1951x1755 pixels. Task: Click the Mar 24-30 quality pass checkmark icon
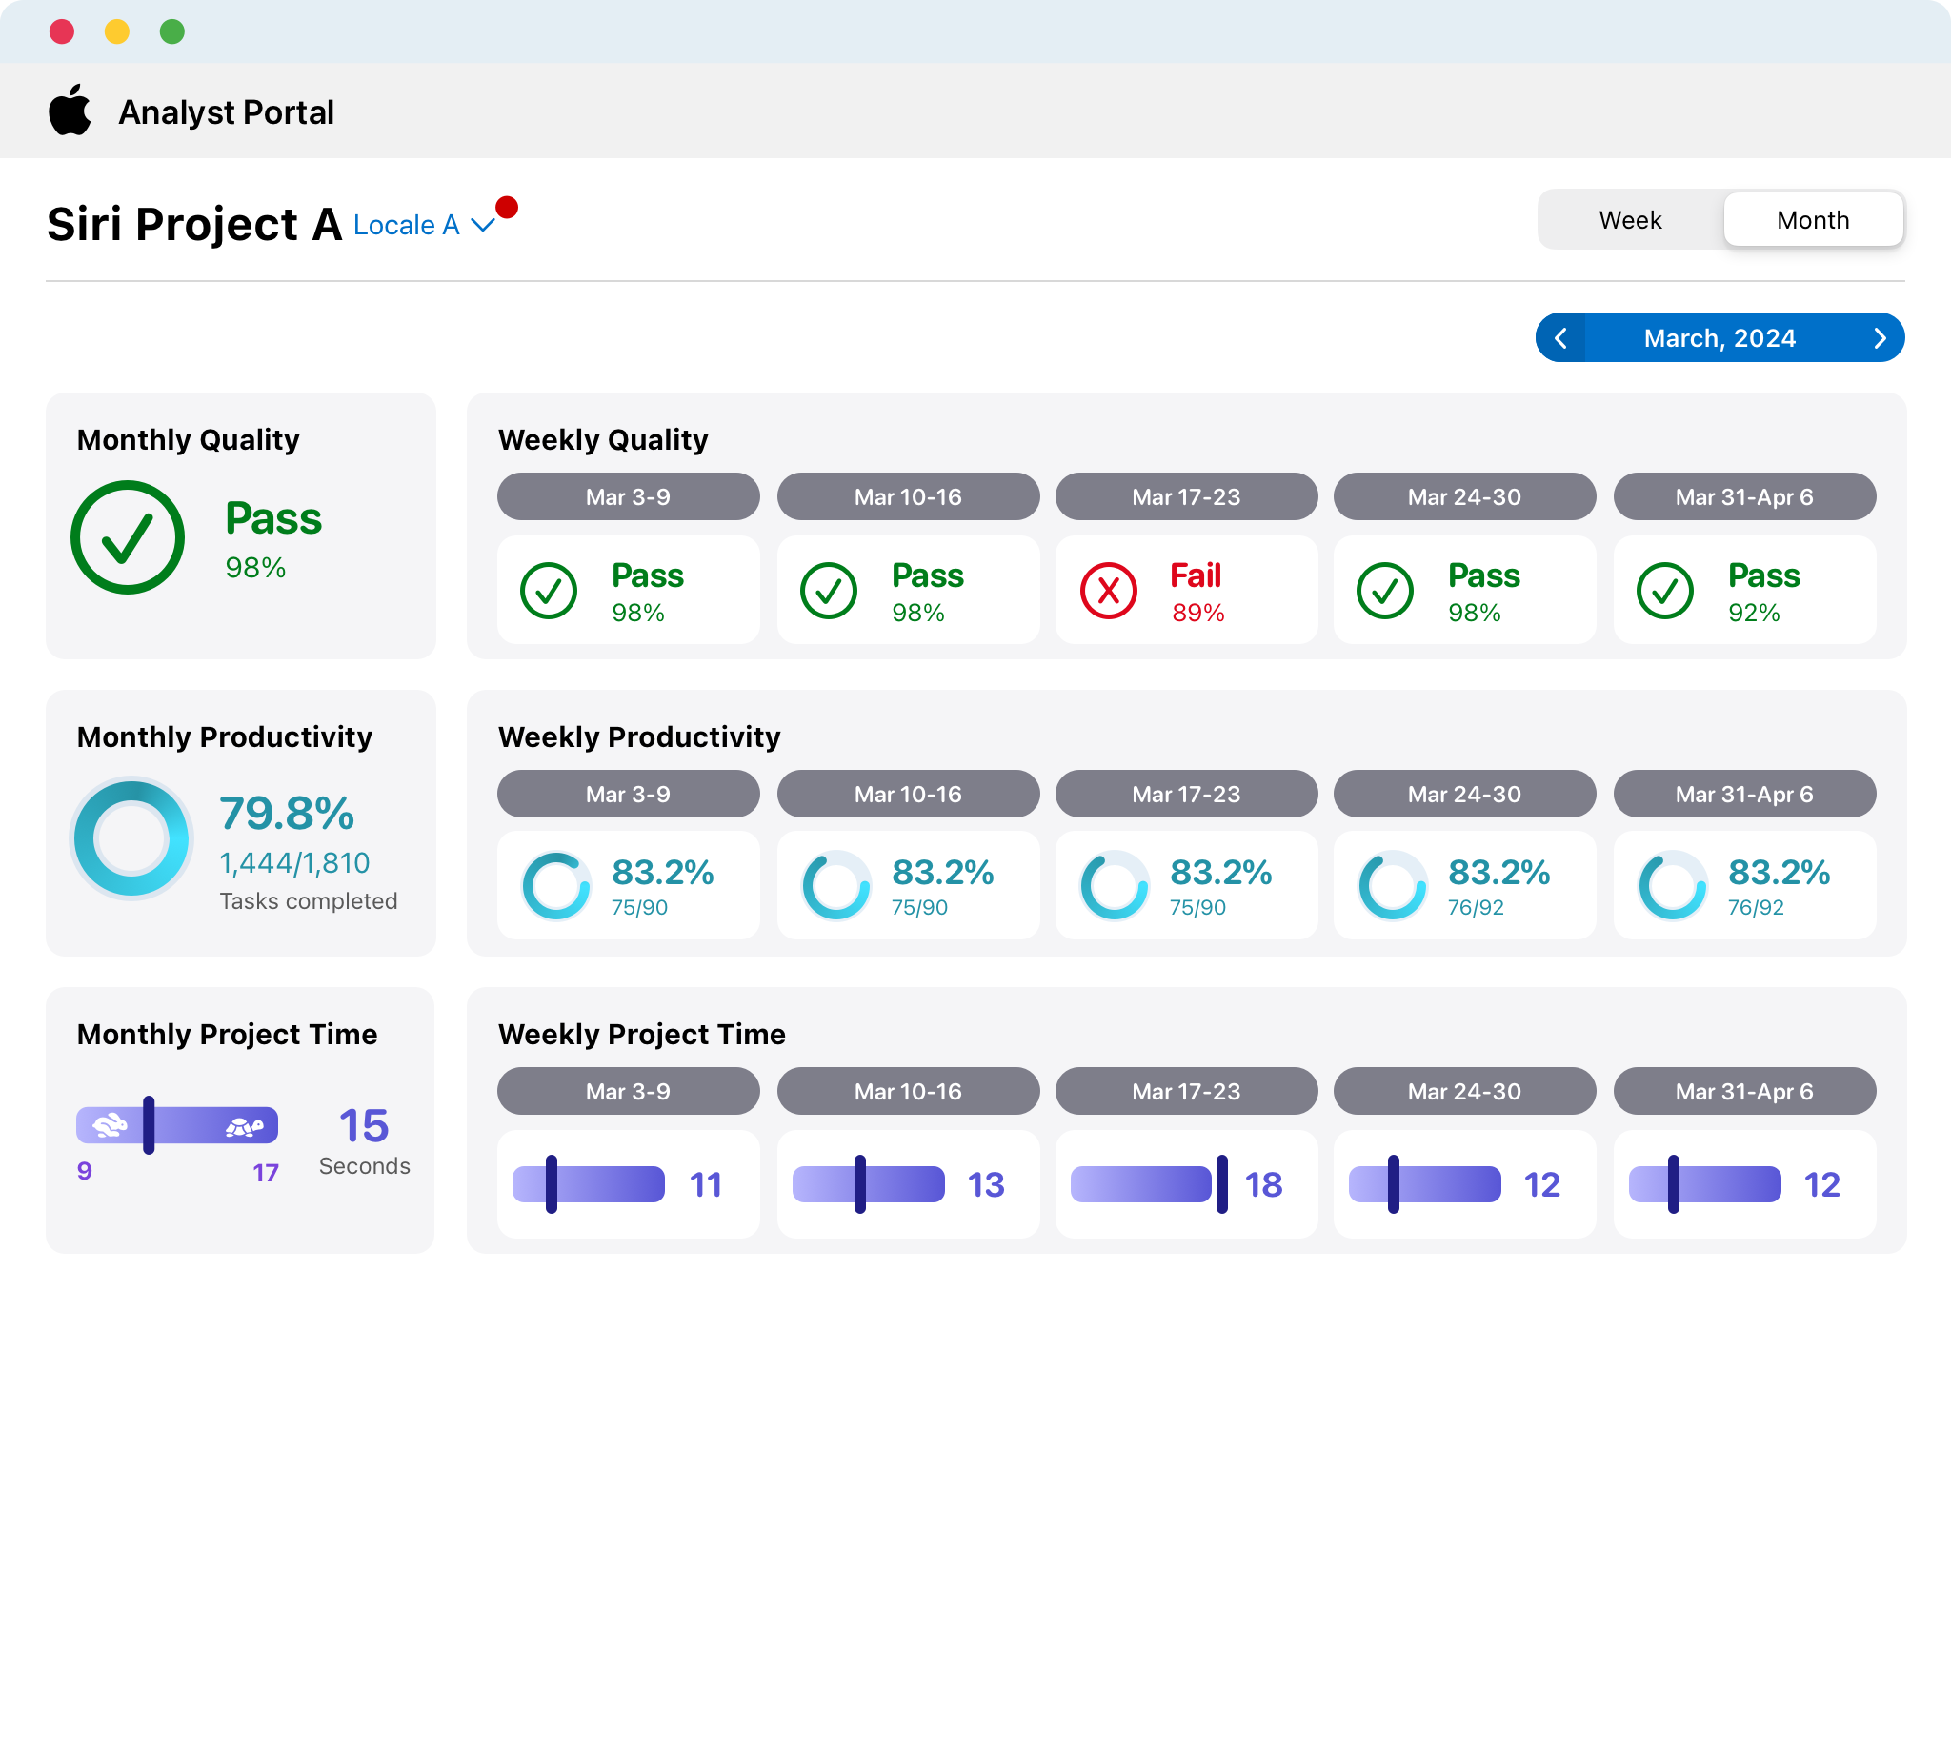click(x=1385, y=590)
